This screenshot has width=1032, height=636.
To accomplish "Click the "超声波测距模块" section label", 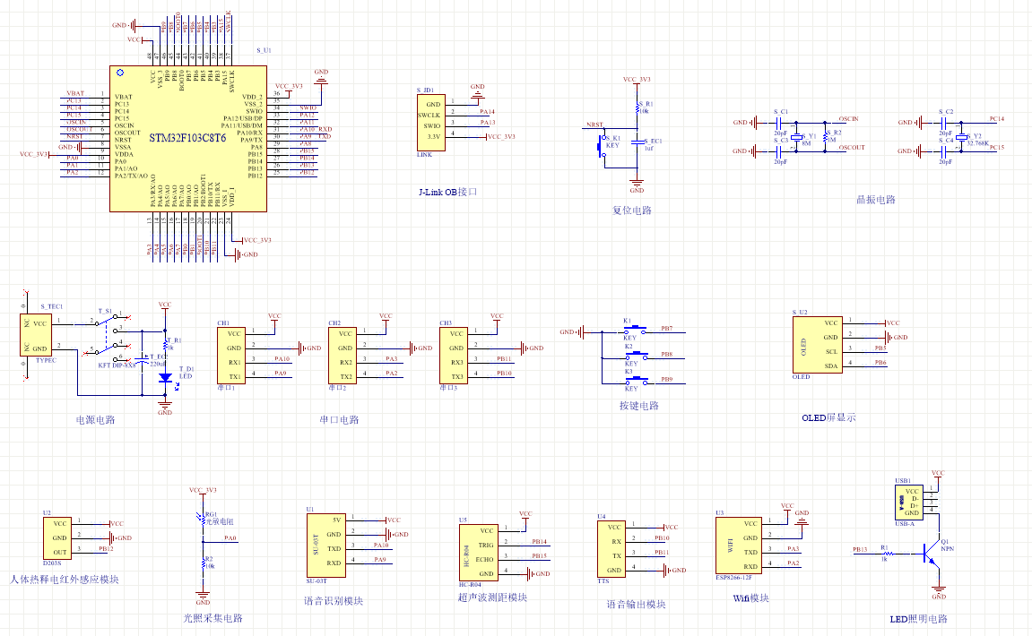I will (x=492, y=597).
